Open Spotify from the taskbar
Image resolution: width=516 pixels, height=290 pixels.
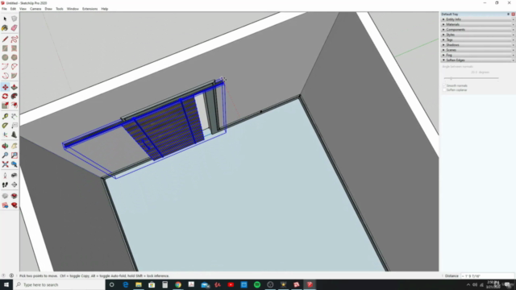click(257, 284)
